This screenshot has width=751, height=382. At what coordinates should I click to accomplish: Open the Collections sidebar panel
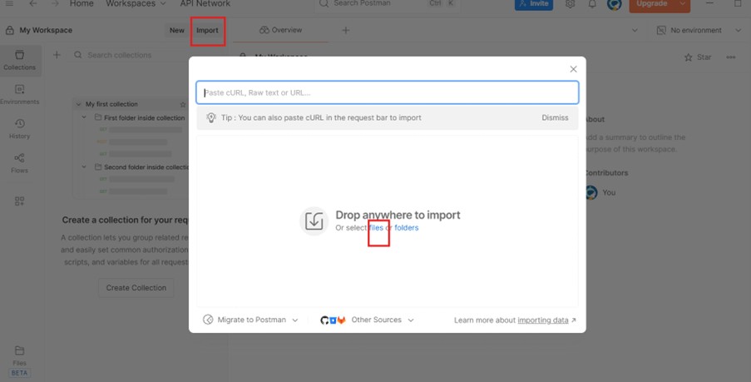(x=19, y=59)
